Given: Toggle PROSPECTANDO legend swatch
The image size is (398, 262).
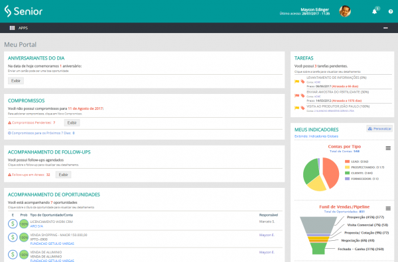Looking at the screenshot, I should pos(347,167).
